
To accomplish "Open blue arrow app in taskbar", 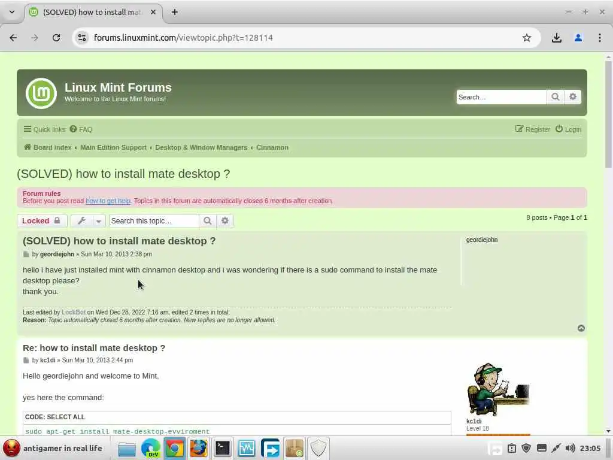I will click(270, 448).
